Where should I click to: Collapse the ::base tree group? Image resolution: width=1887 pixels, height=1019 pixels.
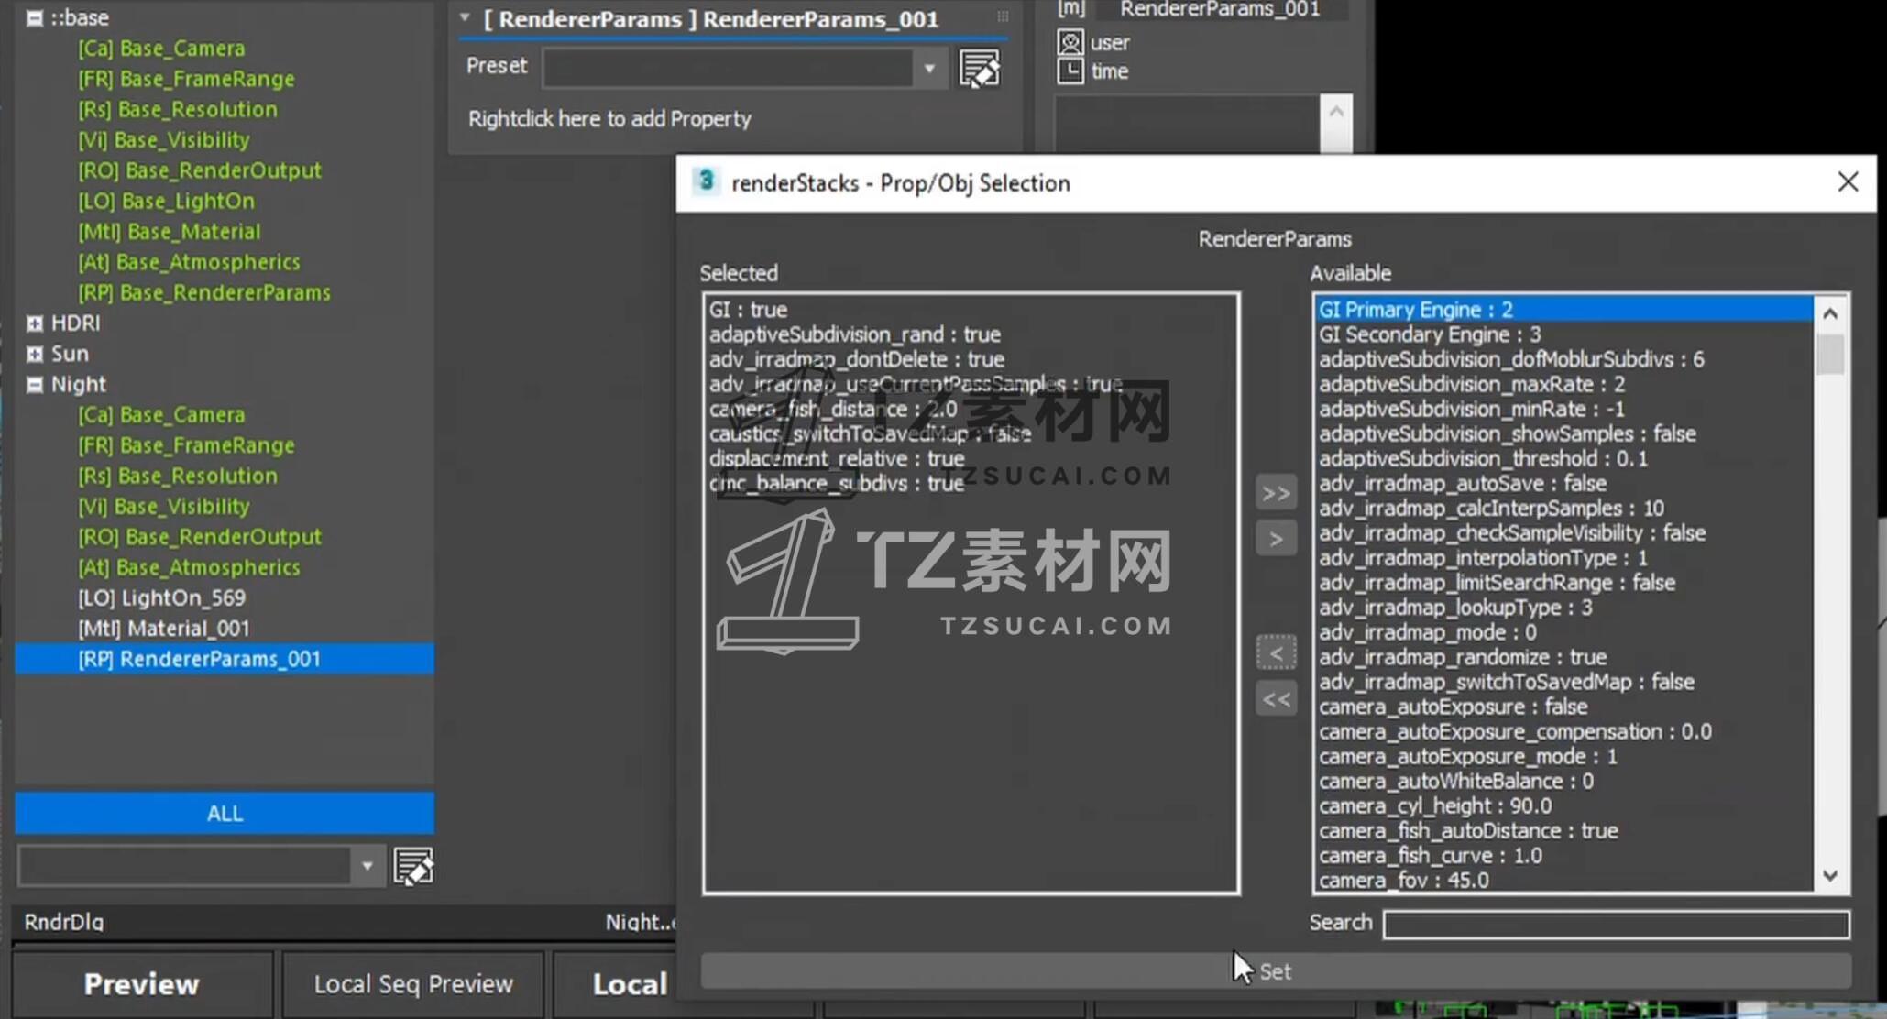(x=35, y=18)
